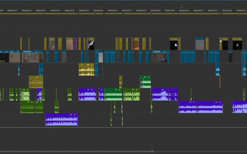Select the purple audio clip starting under 00:06:29:14

coord(188,107)
